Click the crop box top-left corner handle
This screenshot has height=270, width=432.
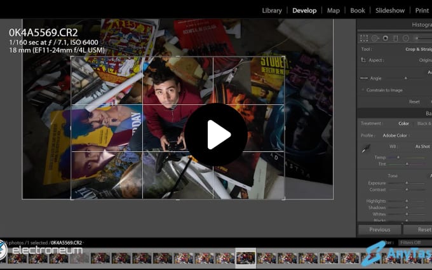[71, 57]
